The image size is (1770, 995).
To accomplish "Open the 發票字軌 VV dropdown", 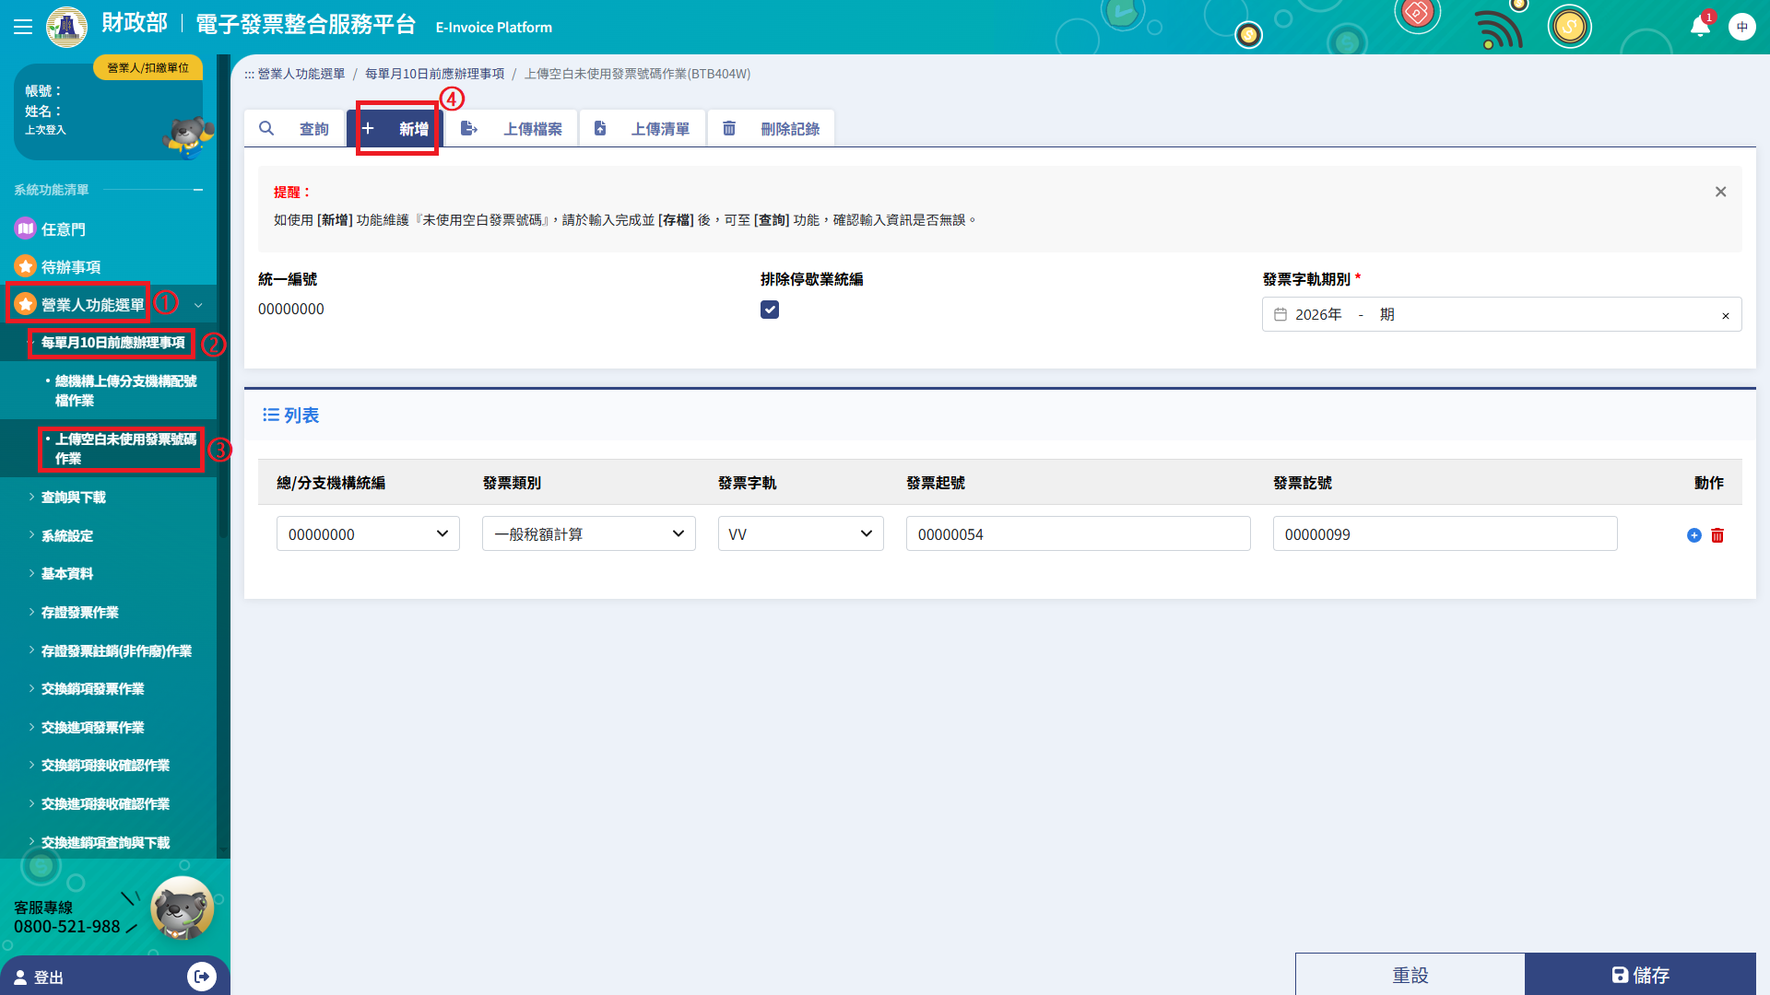I will pyautogui.click(x=800, y=534).
